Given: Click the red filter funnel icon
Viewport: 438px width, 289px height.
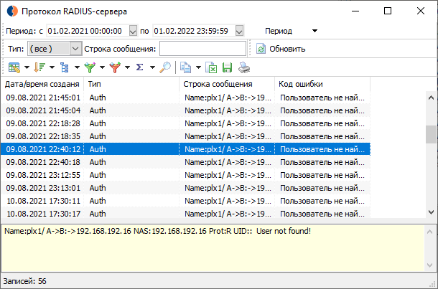Looking at the screenshot, I should click(115, 67).
